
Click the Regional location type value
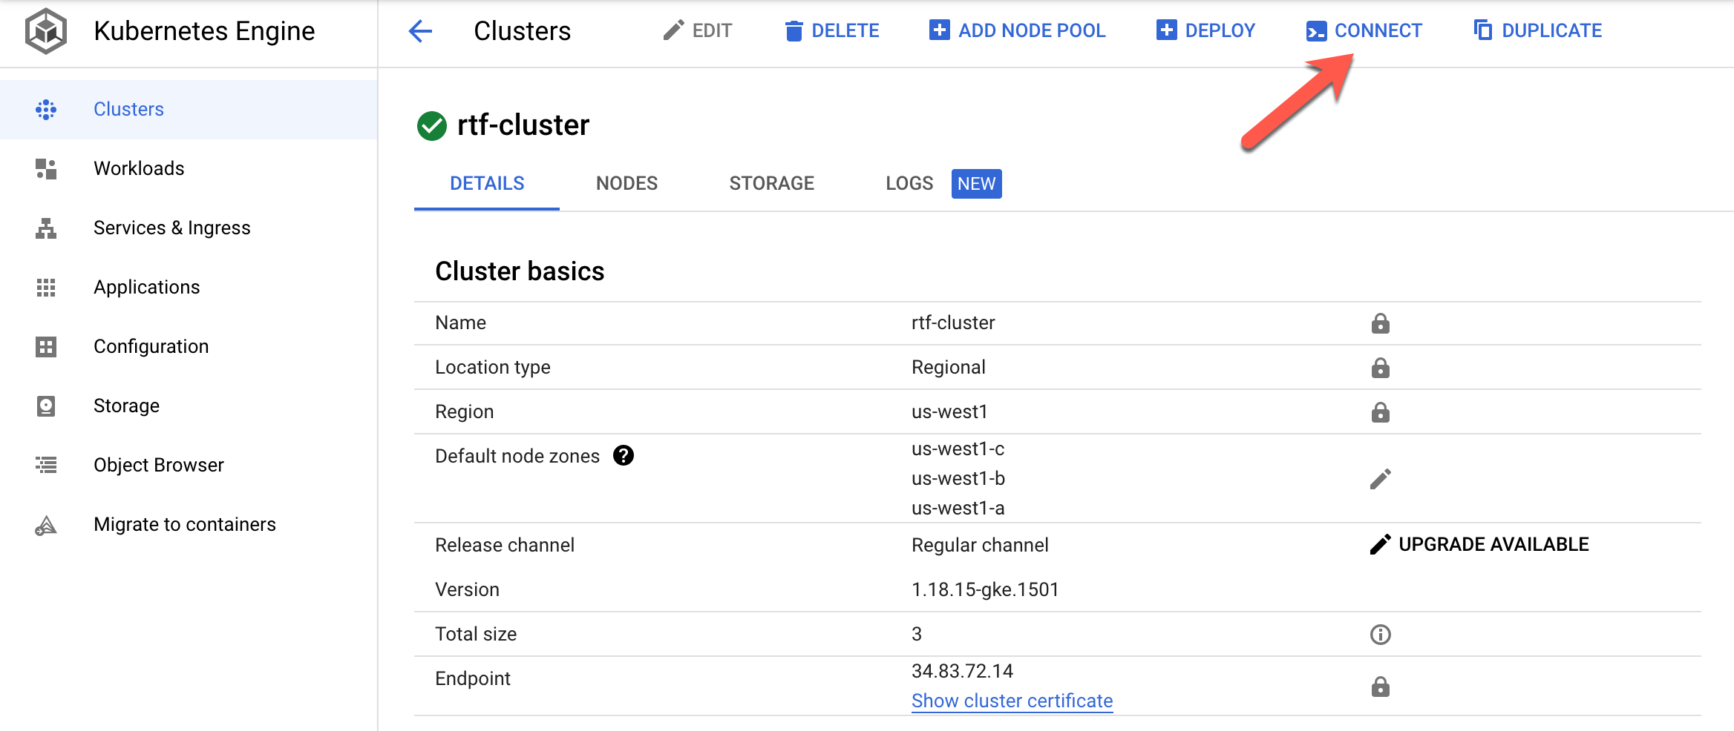(948, 368)
